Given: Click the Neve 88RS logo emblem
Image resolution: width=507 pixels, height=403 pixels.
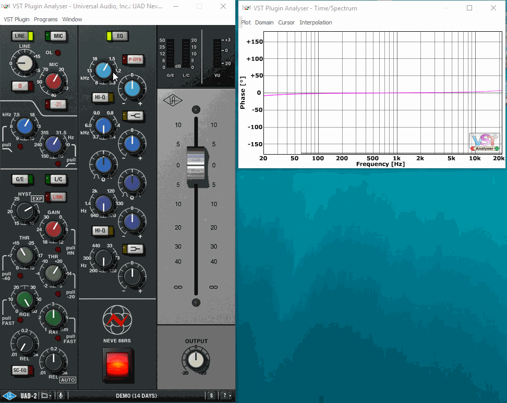Looking at the screenshot, I should [117, 320].
